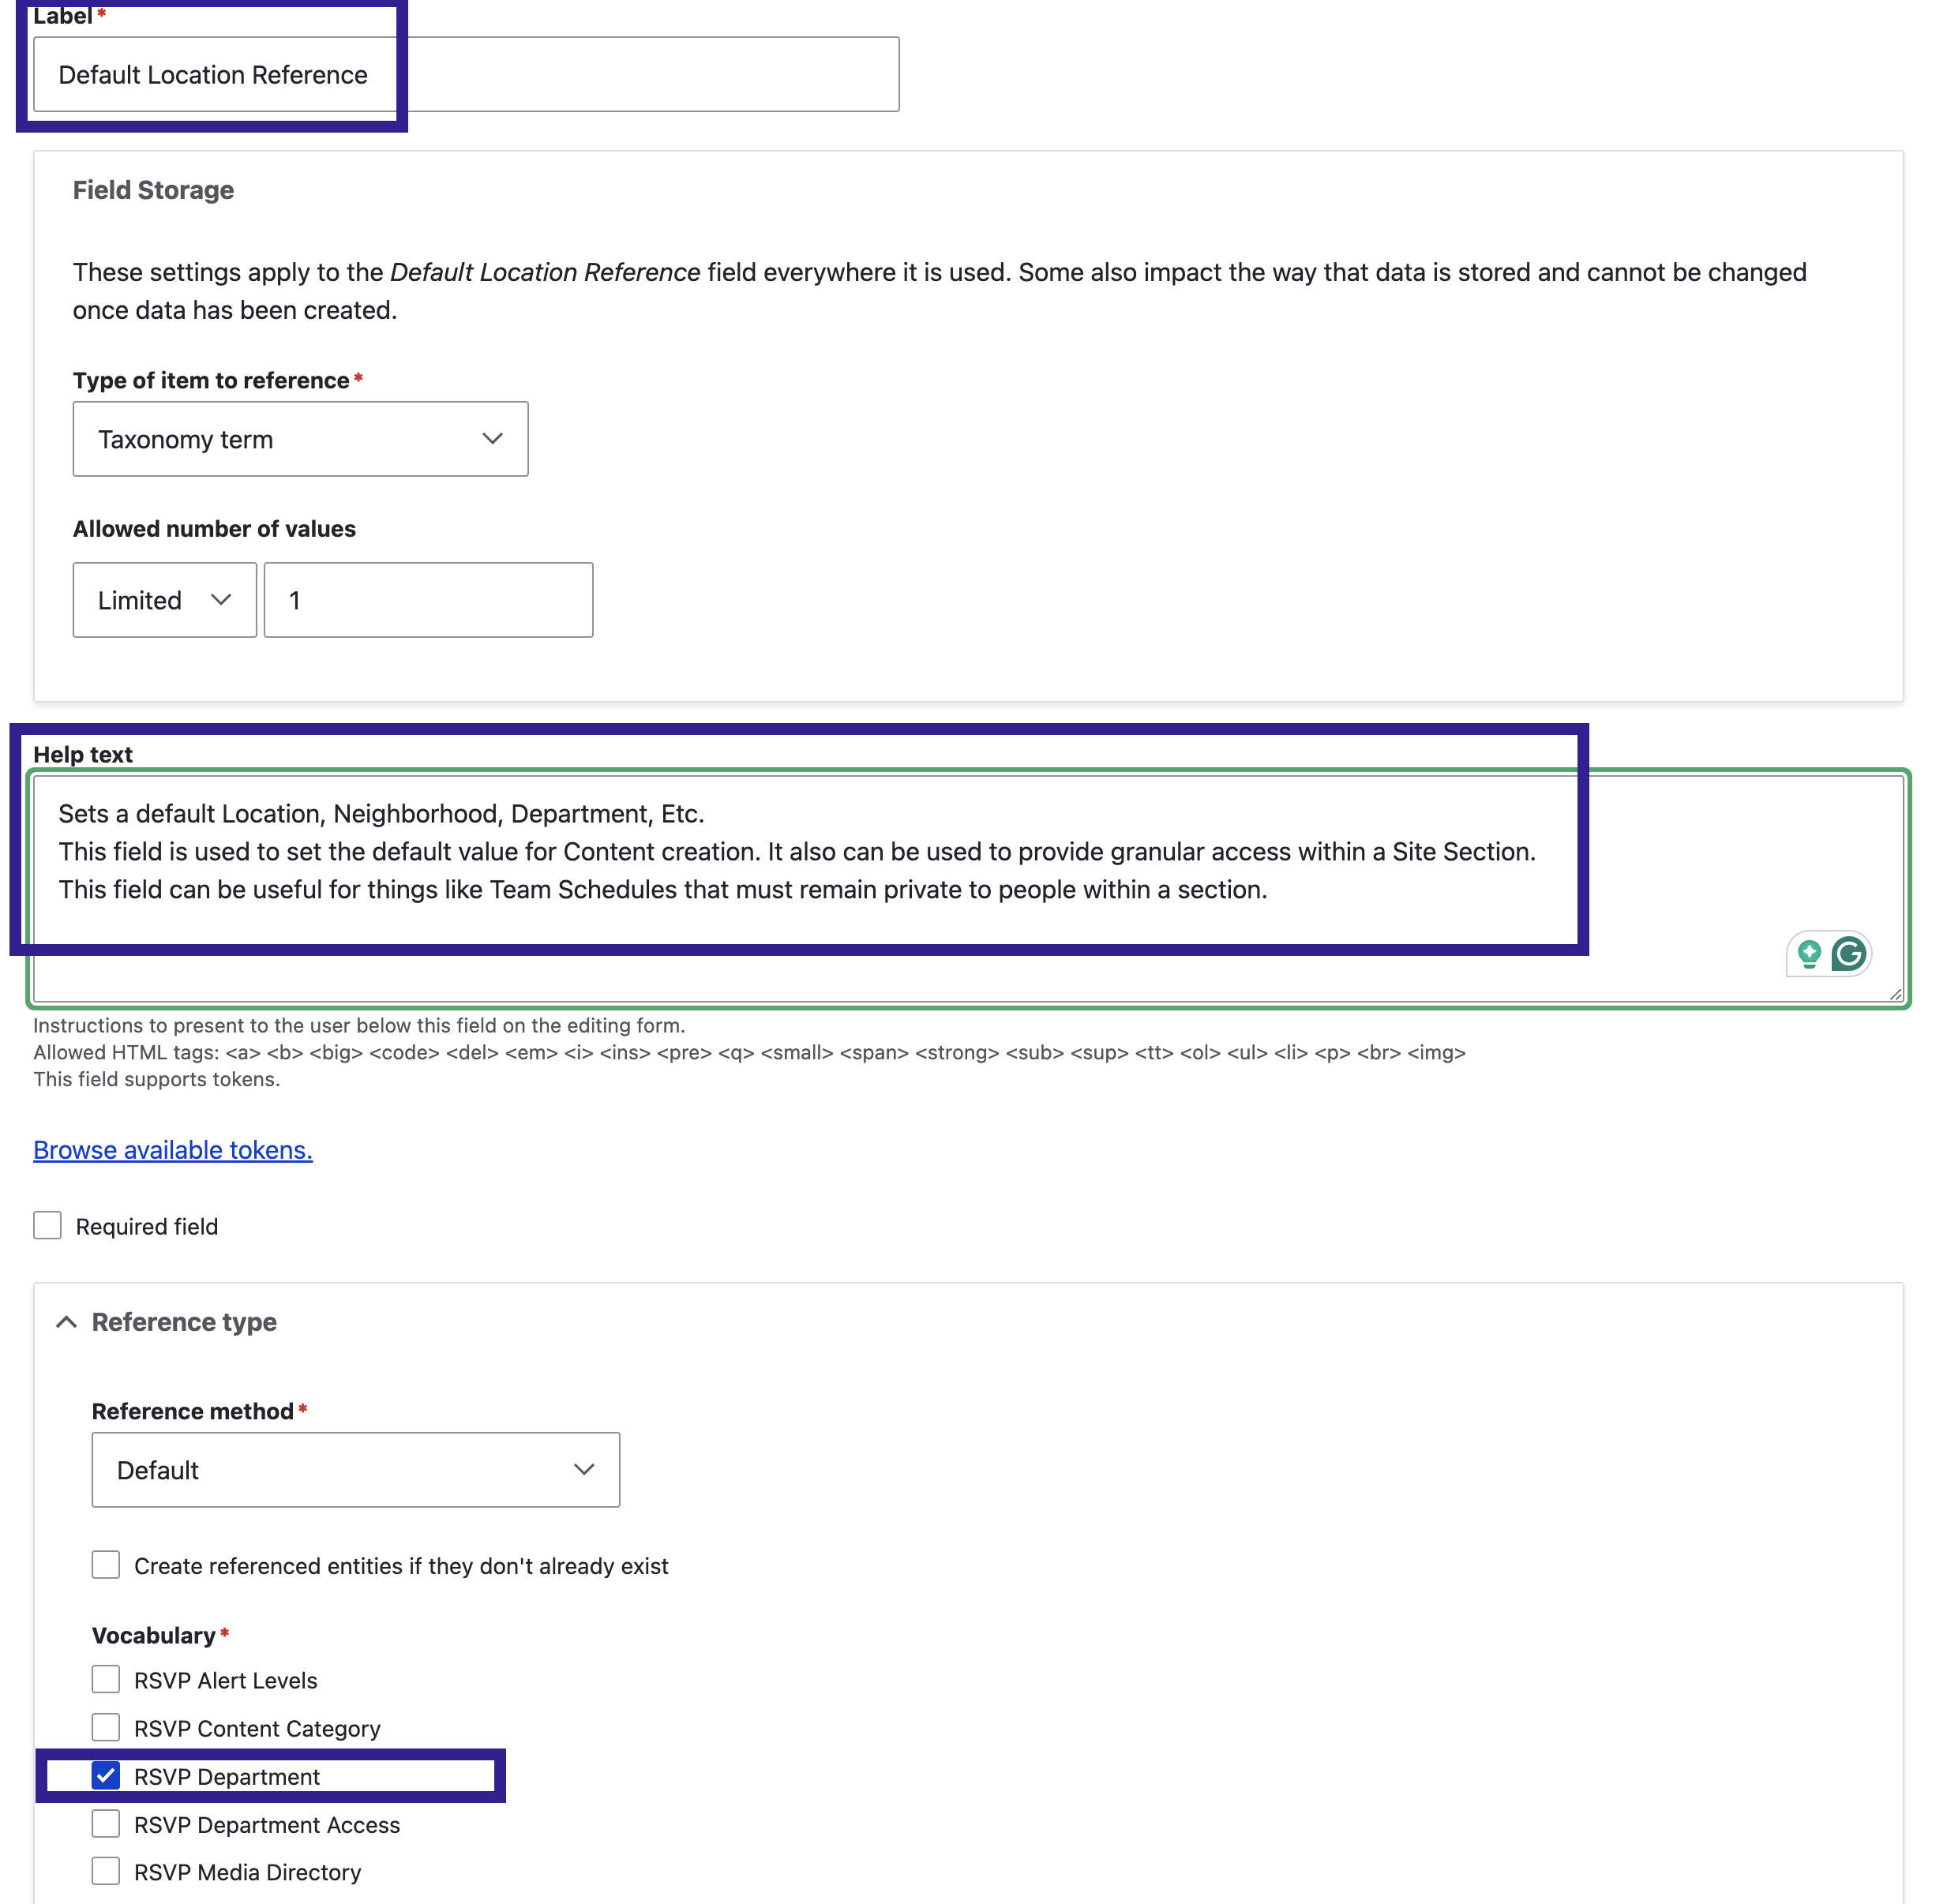Open the Type of item to reference dropdown
Screen dimensions: 1947x1904
[300, 437]
